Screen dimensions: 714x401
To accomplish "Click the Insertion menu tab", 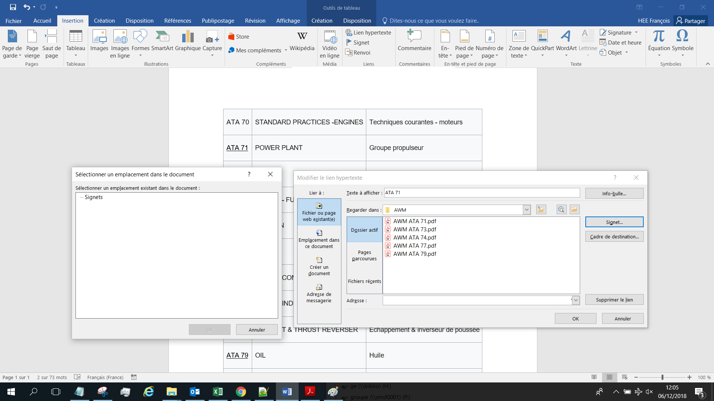I will (x=73, y=20).
